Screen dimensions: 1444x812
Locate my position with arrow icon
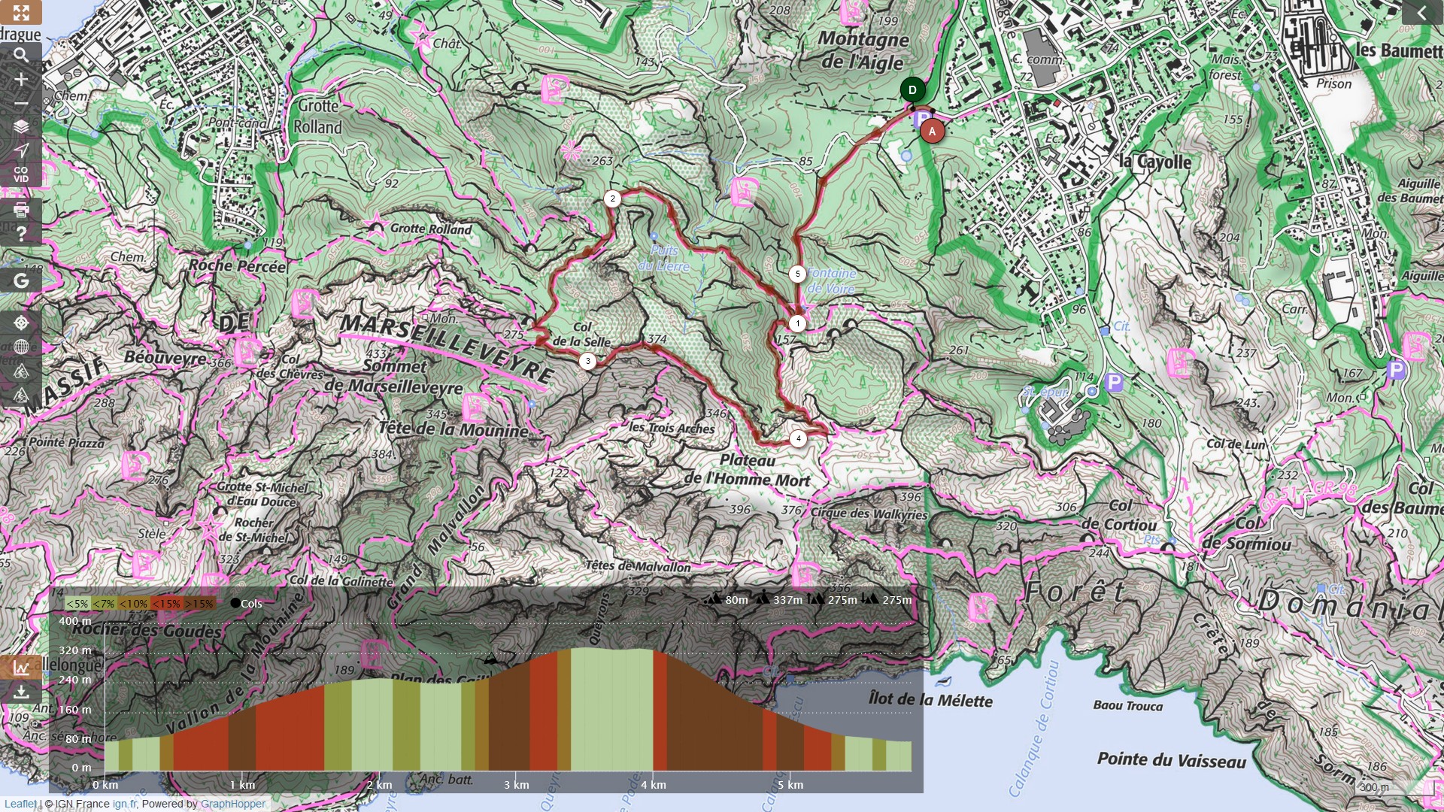click(x=21, y=150)
